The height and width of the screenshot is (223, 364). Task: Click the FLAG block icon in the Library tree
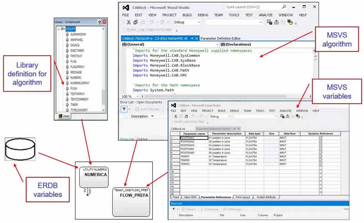[67, 61]
